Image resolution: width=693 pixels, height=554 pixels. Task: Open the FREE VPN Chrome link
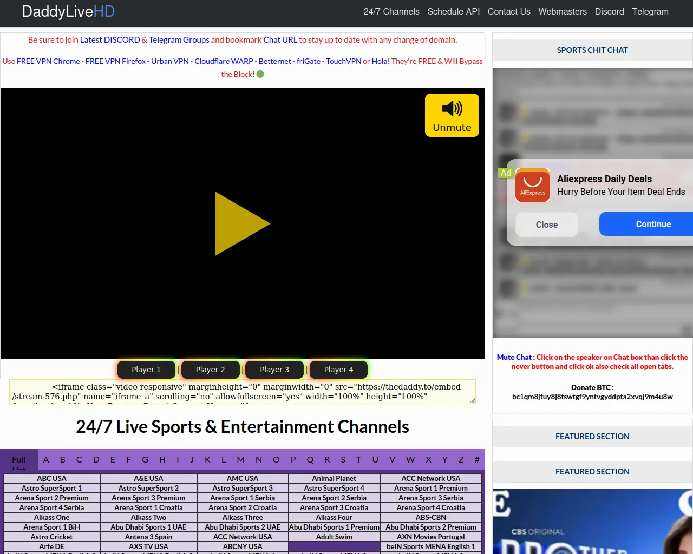click(x=48, y=61)
